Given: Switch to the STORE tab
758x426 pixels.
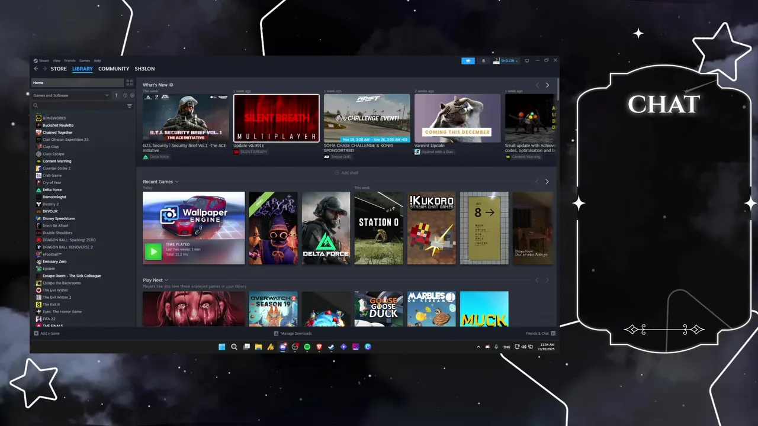Looking at the screenshot, I should (59, 69).
